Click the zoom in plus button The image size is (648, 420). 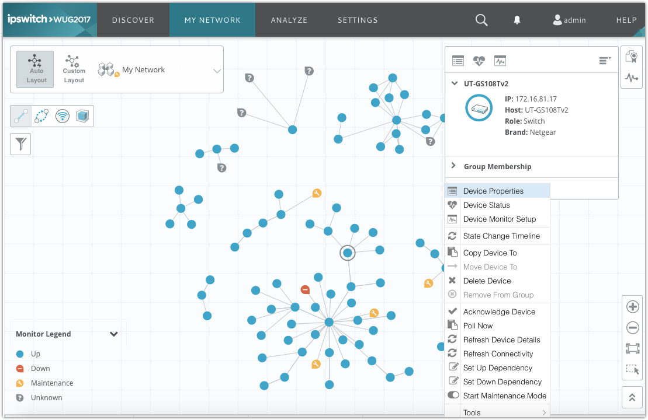tap(632, 307)
